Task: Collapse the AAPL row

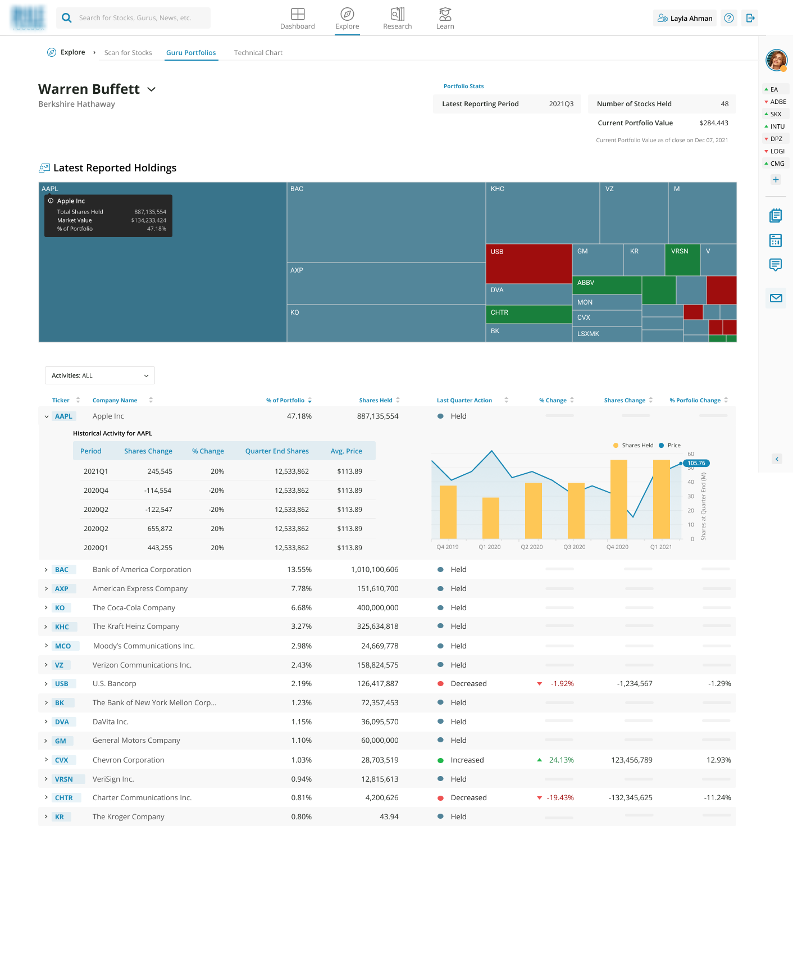Action: 47,416
